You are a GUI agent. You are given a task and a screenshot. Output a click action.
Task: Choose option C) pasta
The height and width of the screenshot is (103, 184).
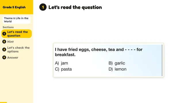tap(63, 69)
